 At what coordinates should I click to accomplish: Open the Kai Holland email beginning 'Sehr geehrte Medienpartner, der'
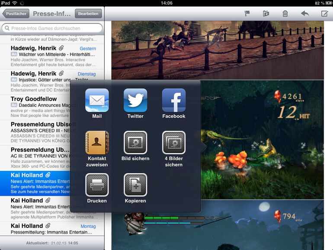(x=52, y=209)
